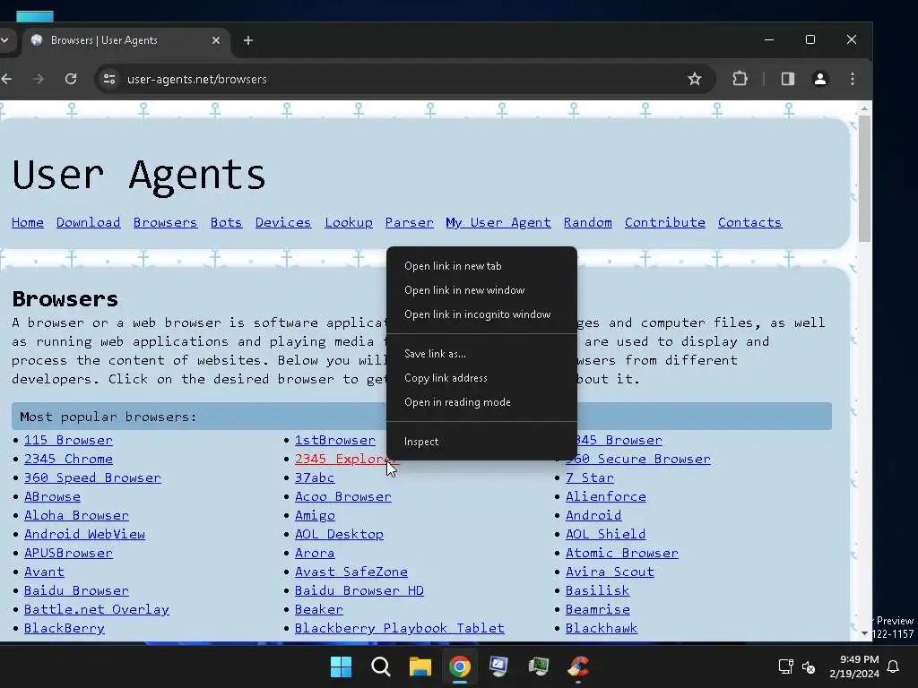Open the Blackhawk link

click(602, 628)
